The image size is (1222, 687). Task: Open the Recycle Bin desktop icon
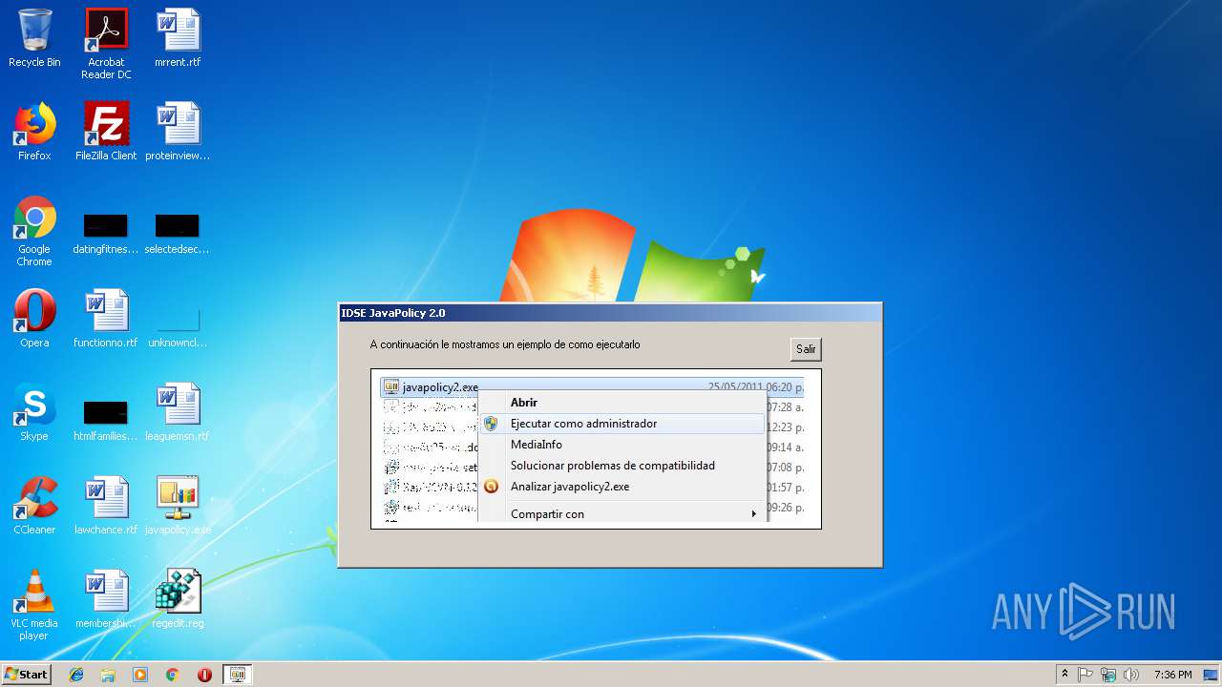tap(34, 38)
